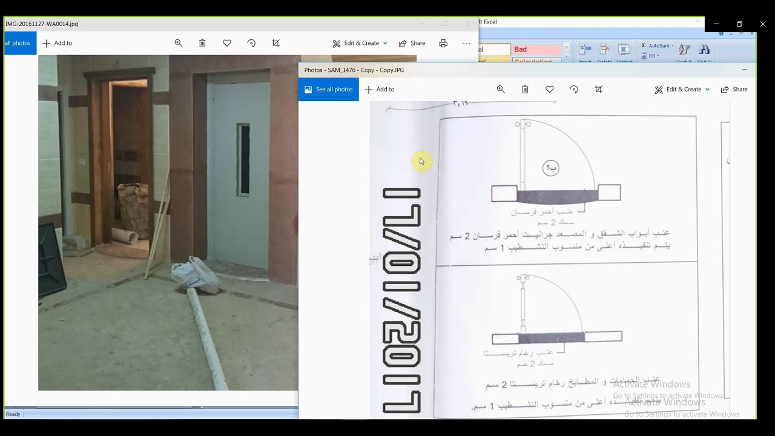Rotate the IMG-20161127 photo
This screenshot has width=775, height=436.
click(251, 43)
